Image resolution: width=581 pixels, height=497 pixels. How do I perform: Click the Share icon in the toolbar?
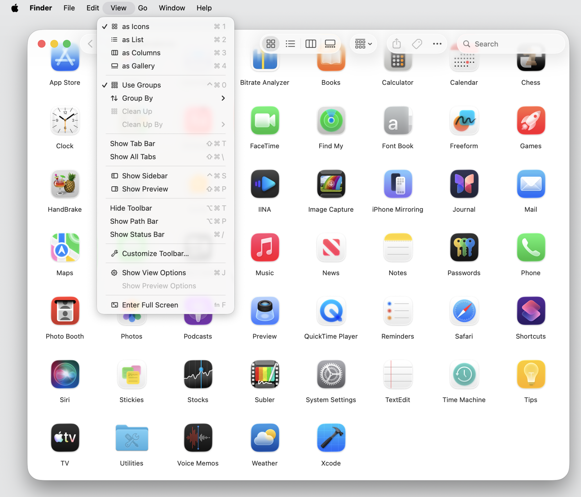[397, 44]
